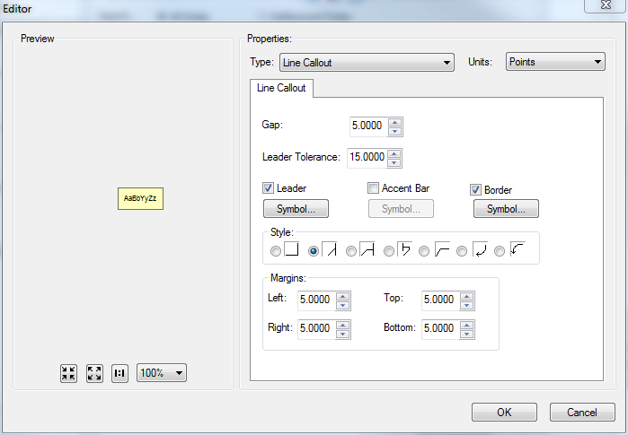Click the third style icon with accent bar leader
Screen dimensions: 628x435
(367, 248)
